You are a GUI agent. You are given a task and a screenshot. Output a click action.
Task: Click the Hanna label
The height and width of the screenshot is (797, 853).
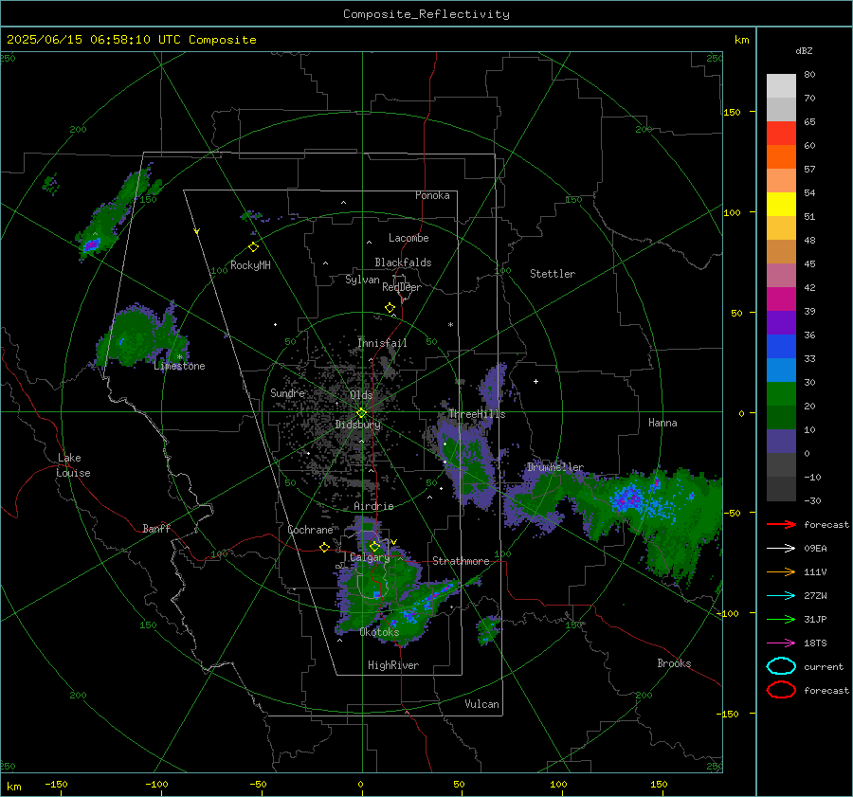(x=662, y=423)
